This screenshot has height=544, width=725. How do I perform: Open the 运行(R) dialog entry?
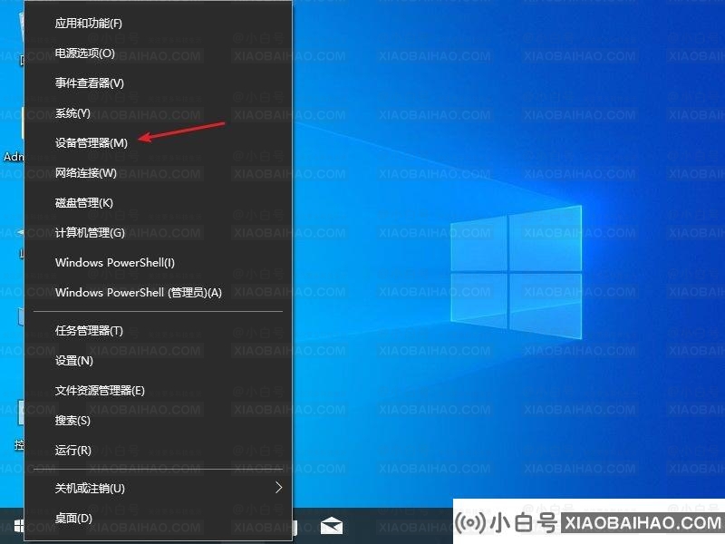(158, 450)
